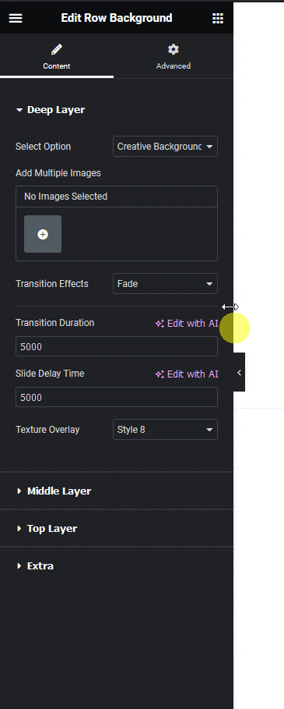Open the Select Option dropdown
This screenshot has height=709, width=284.
[x=165, y=147]
